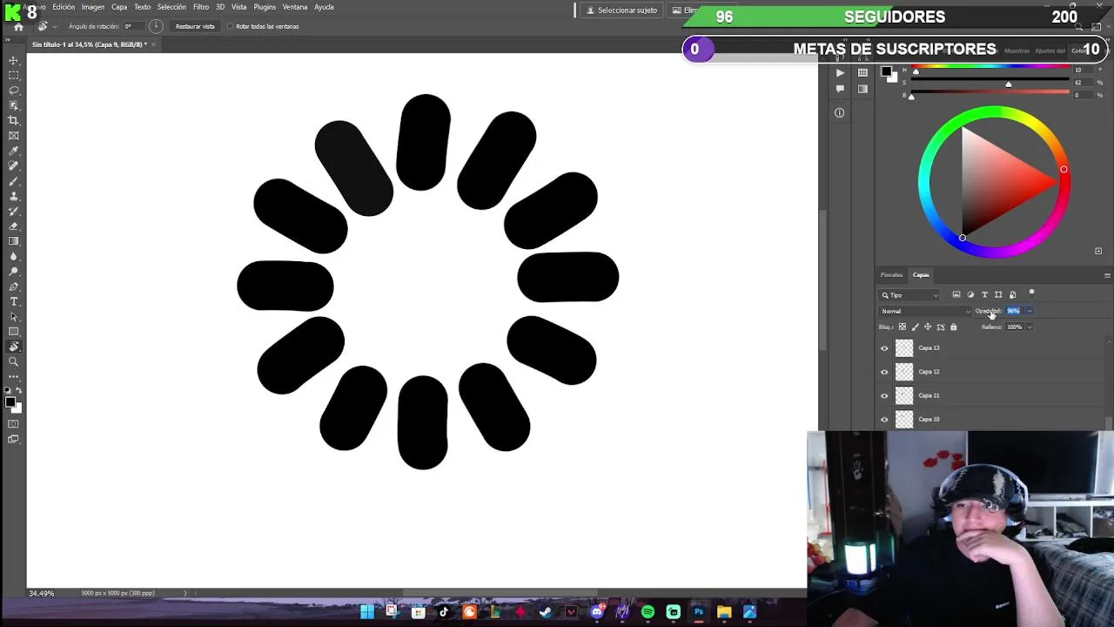Viewport: 1114px width, 627px height.
Task: Open the Actions panel play icon
Action: click(x=840, y=73)
